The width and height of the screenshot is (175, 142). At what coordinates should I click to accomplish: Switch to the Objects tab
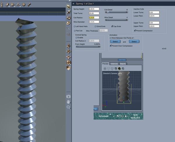(x=123, y=64)
